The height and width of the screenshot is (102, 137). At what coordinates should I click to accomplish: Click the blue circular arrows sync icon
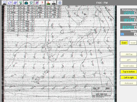click(x=10, y=3)
